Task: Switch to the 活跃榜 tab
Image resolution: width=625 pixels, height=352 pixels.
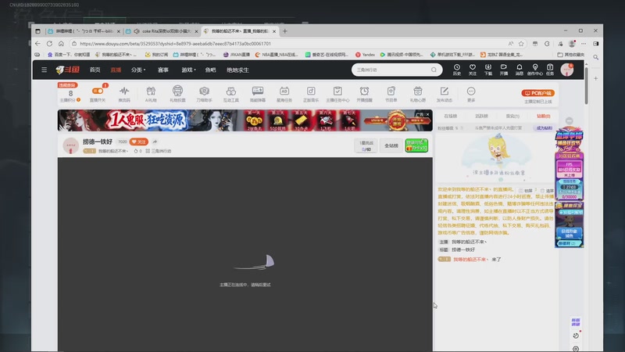Action: click(481, 116)
